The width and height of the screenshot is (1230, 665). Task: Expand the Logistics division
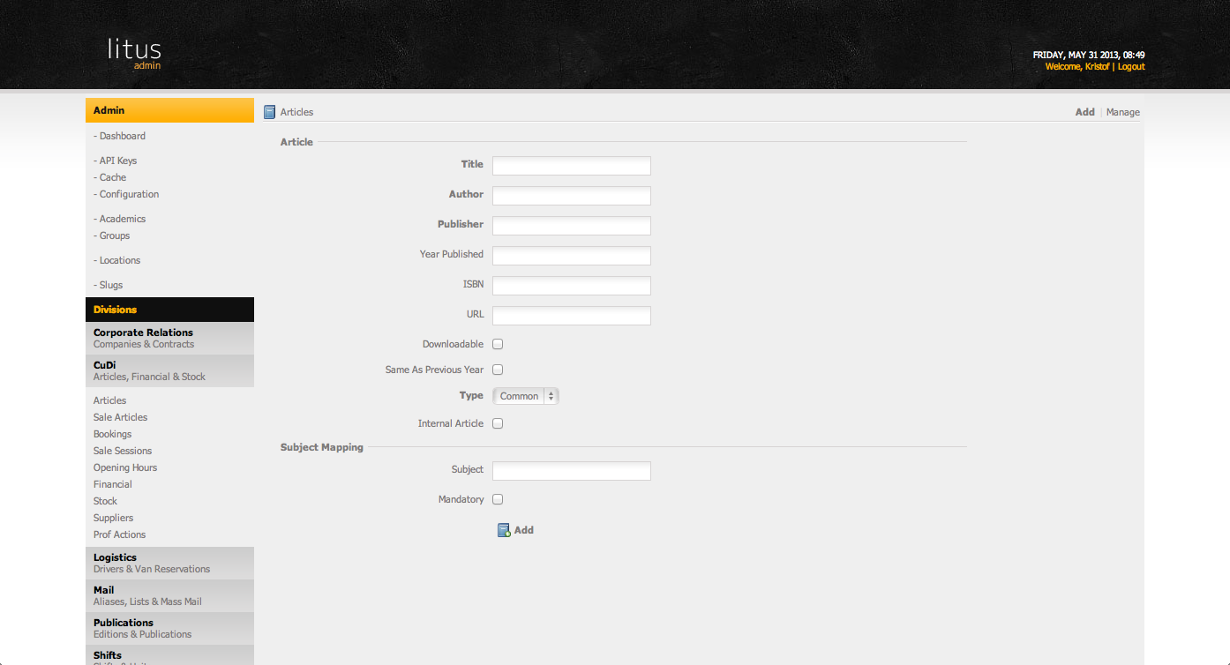coord(169,563)
